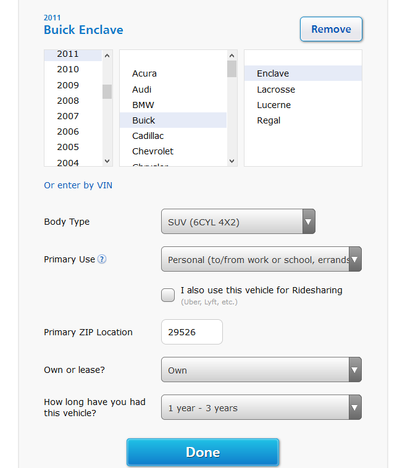
Task: Pick the Regal model
Action: point(303,120)
